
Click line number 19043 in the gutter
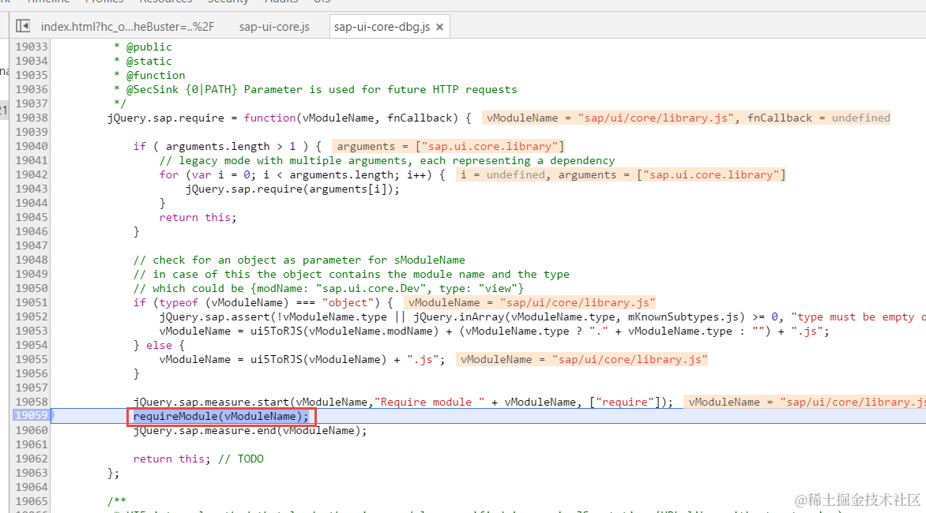coord(32,189)
